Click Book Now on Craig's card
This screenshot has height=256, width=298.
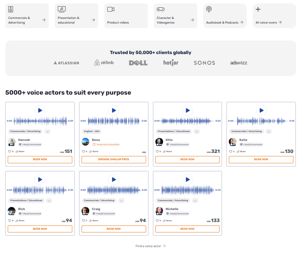[114, 229]
